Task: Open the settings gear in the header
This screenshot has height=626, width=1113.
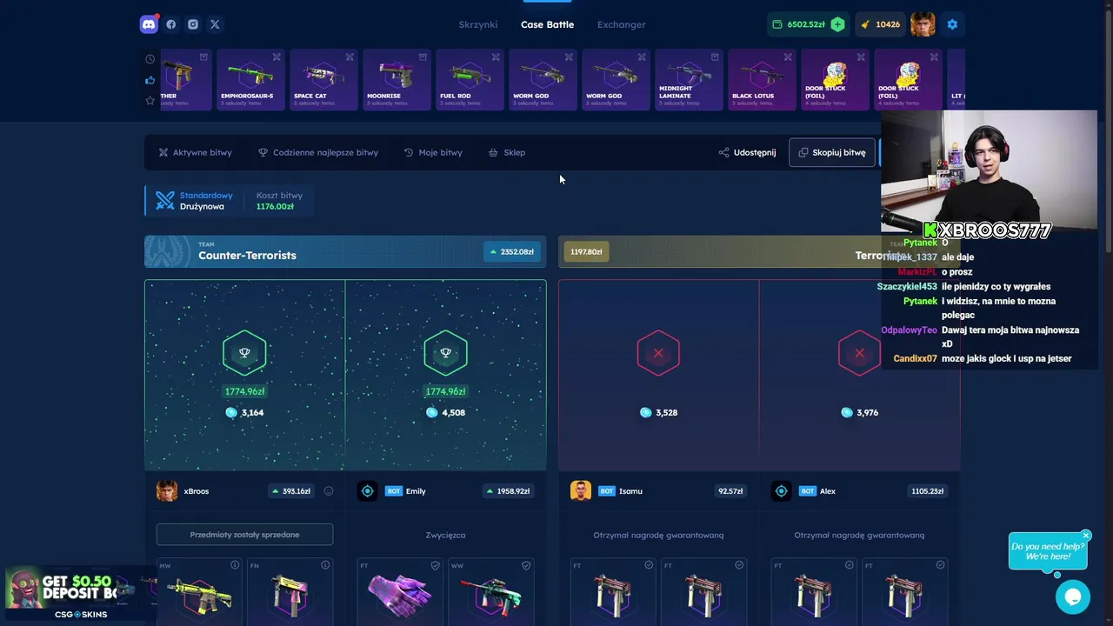Action: pyautogui.click(x=952, y=24)
